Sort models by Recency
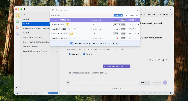The height and width of the screenshot is (101, 188). pyautogui.click(x=118, y=15)
